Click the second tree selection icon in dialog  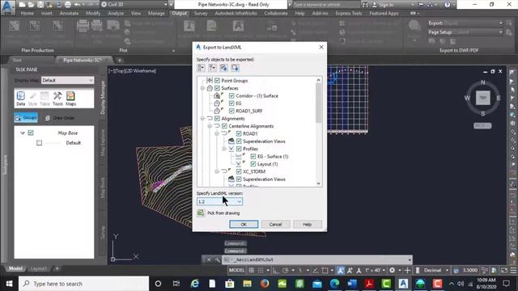(212, 68)
